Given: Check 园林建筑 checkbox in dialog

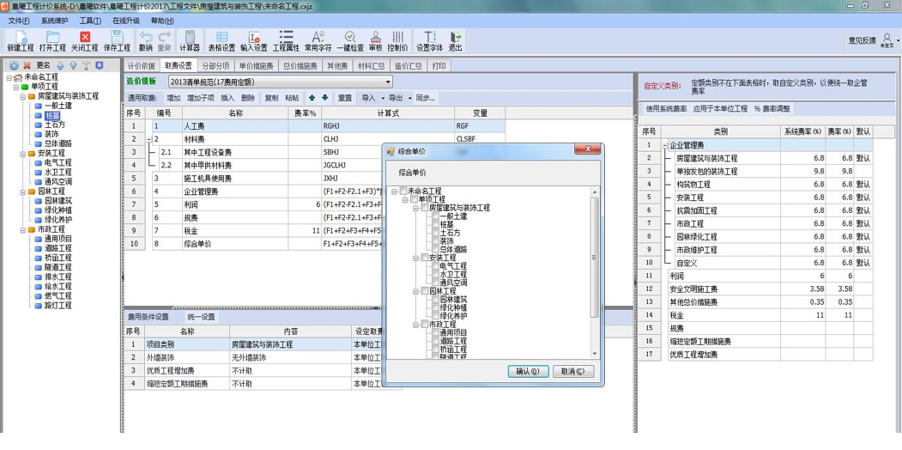Looking at the screenshot, I should (x=435, y=299).
